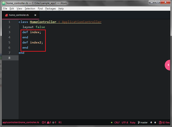Click the file path in status bar
Screen dimensions: 172x127
(21, 122)
